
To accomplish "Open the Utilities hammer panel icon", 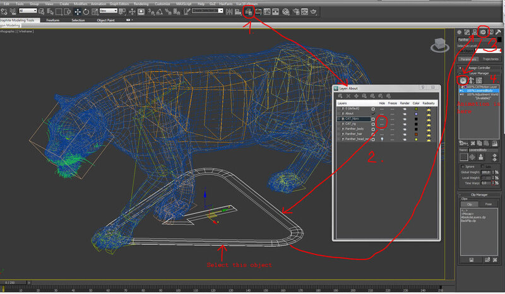I will tap(499, 32).
